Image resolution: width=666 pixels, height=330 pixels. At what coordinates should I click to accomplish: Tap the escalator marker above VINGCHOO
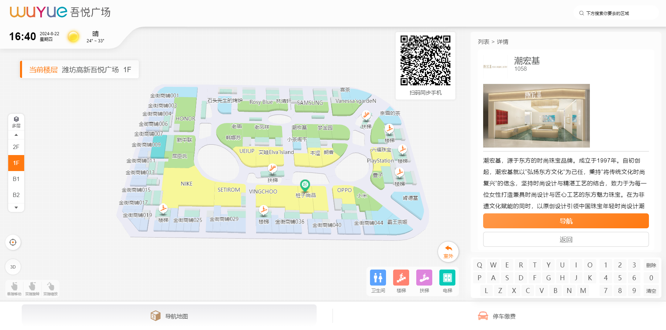273,169
